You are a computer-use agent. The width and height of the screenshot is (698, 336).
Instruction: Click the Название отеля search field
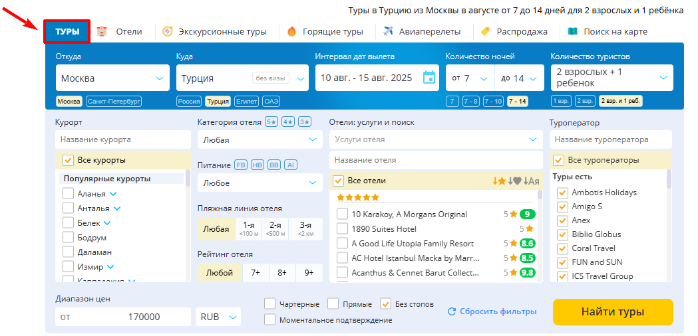click(436, 159)
